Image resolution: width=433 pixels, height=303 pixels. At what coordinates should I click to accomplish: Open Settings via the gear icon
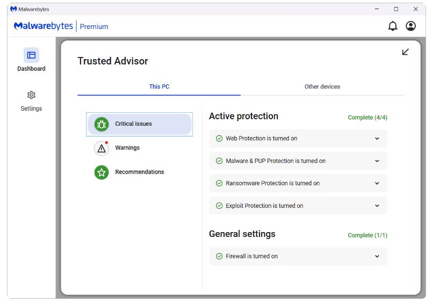click(x=31, y=95)
